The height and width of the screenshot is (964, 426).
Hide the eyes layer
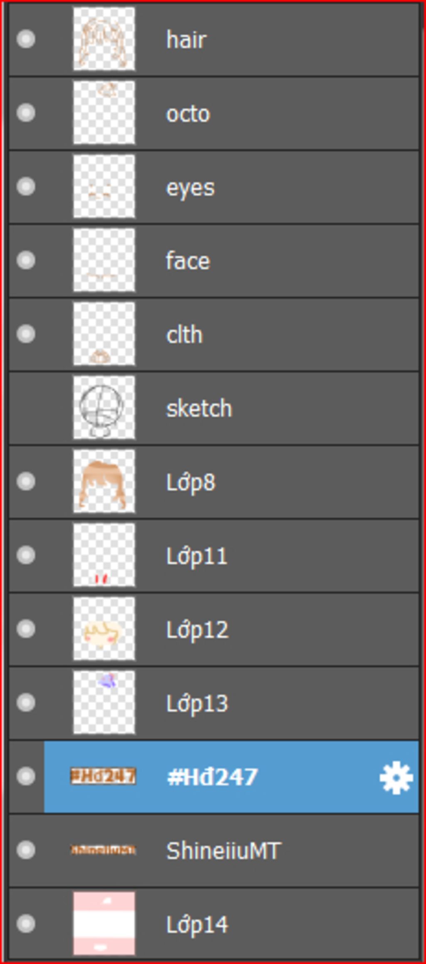[x=26, y=186]
